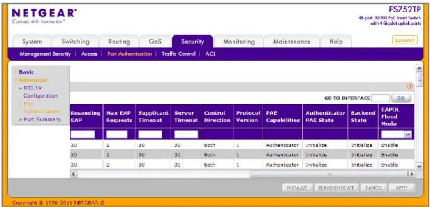Open the help question-mark icon
Viewport: 430px width, 207px height.
click(411, 87)
